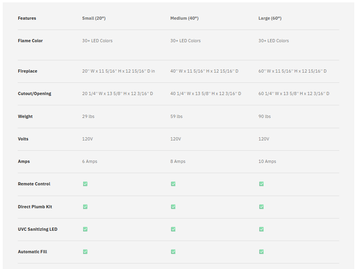Click the Direct Plumb Kit checkmark under Large

(x=261, y=207)
